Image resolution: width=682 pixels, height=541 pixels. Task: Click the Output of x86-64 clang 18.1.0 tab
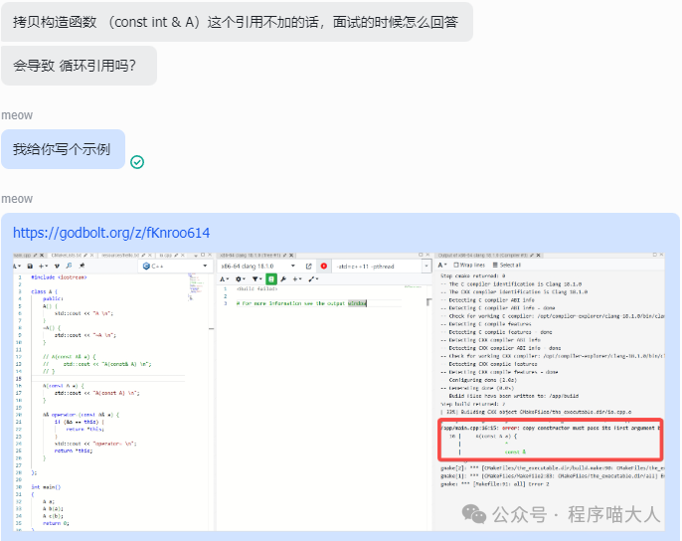click(489, 255)
